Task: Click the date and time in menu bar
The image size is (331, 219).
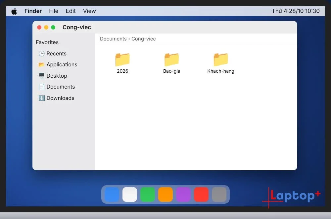Action: (x=296, y=11)
